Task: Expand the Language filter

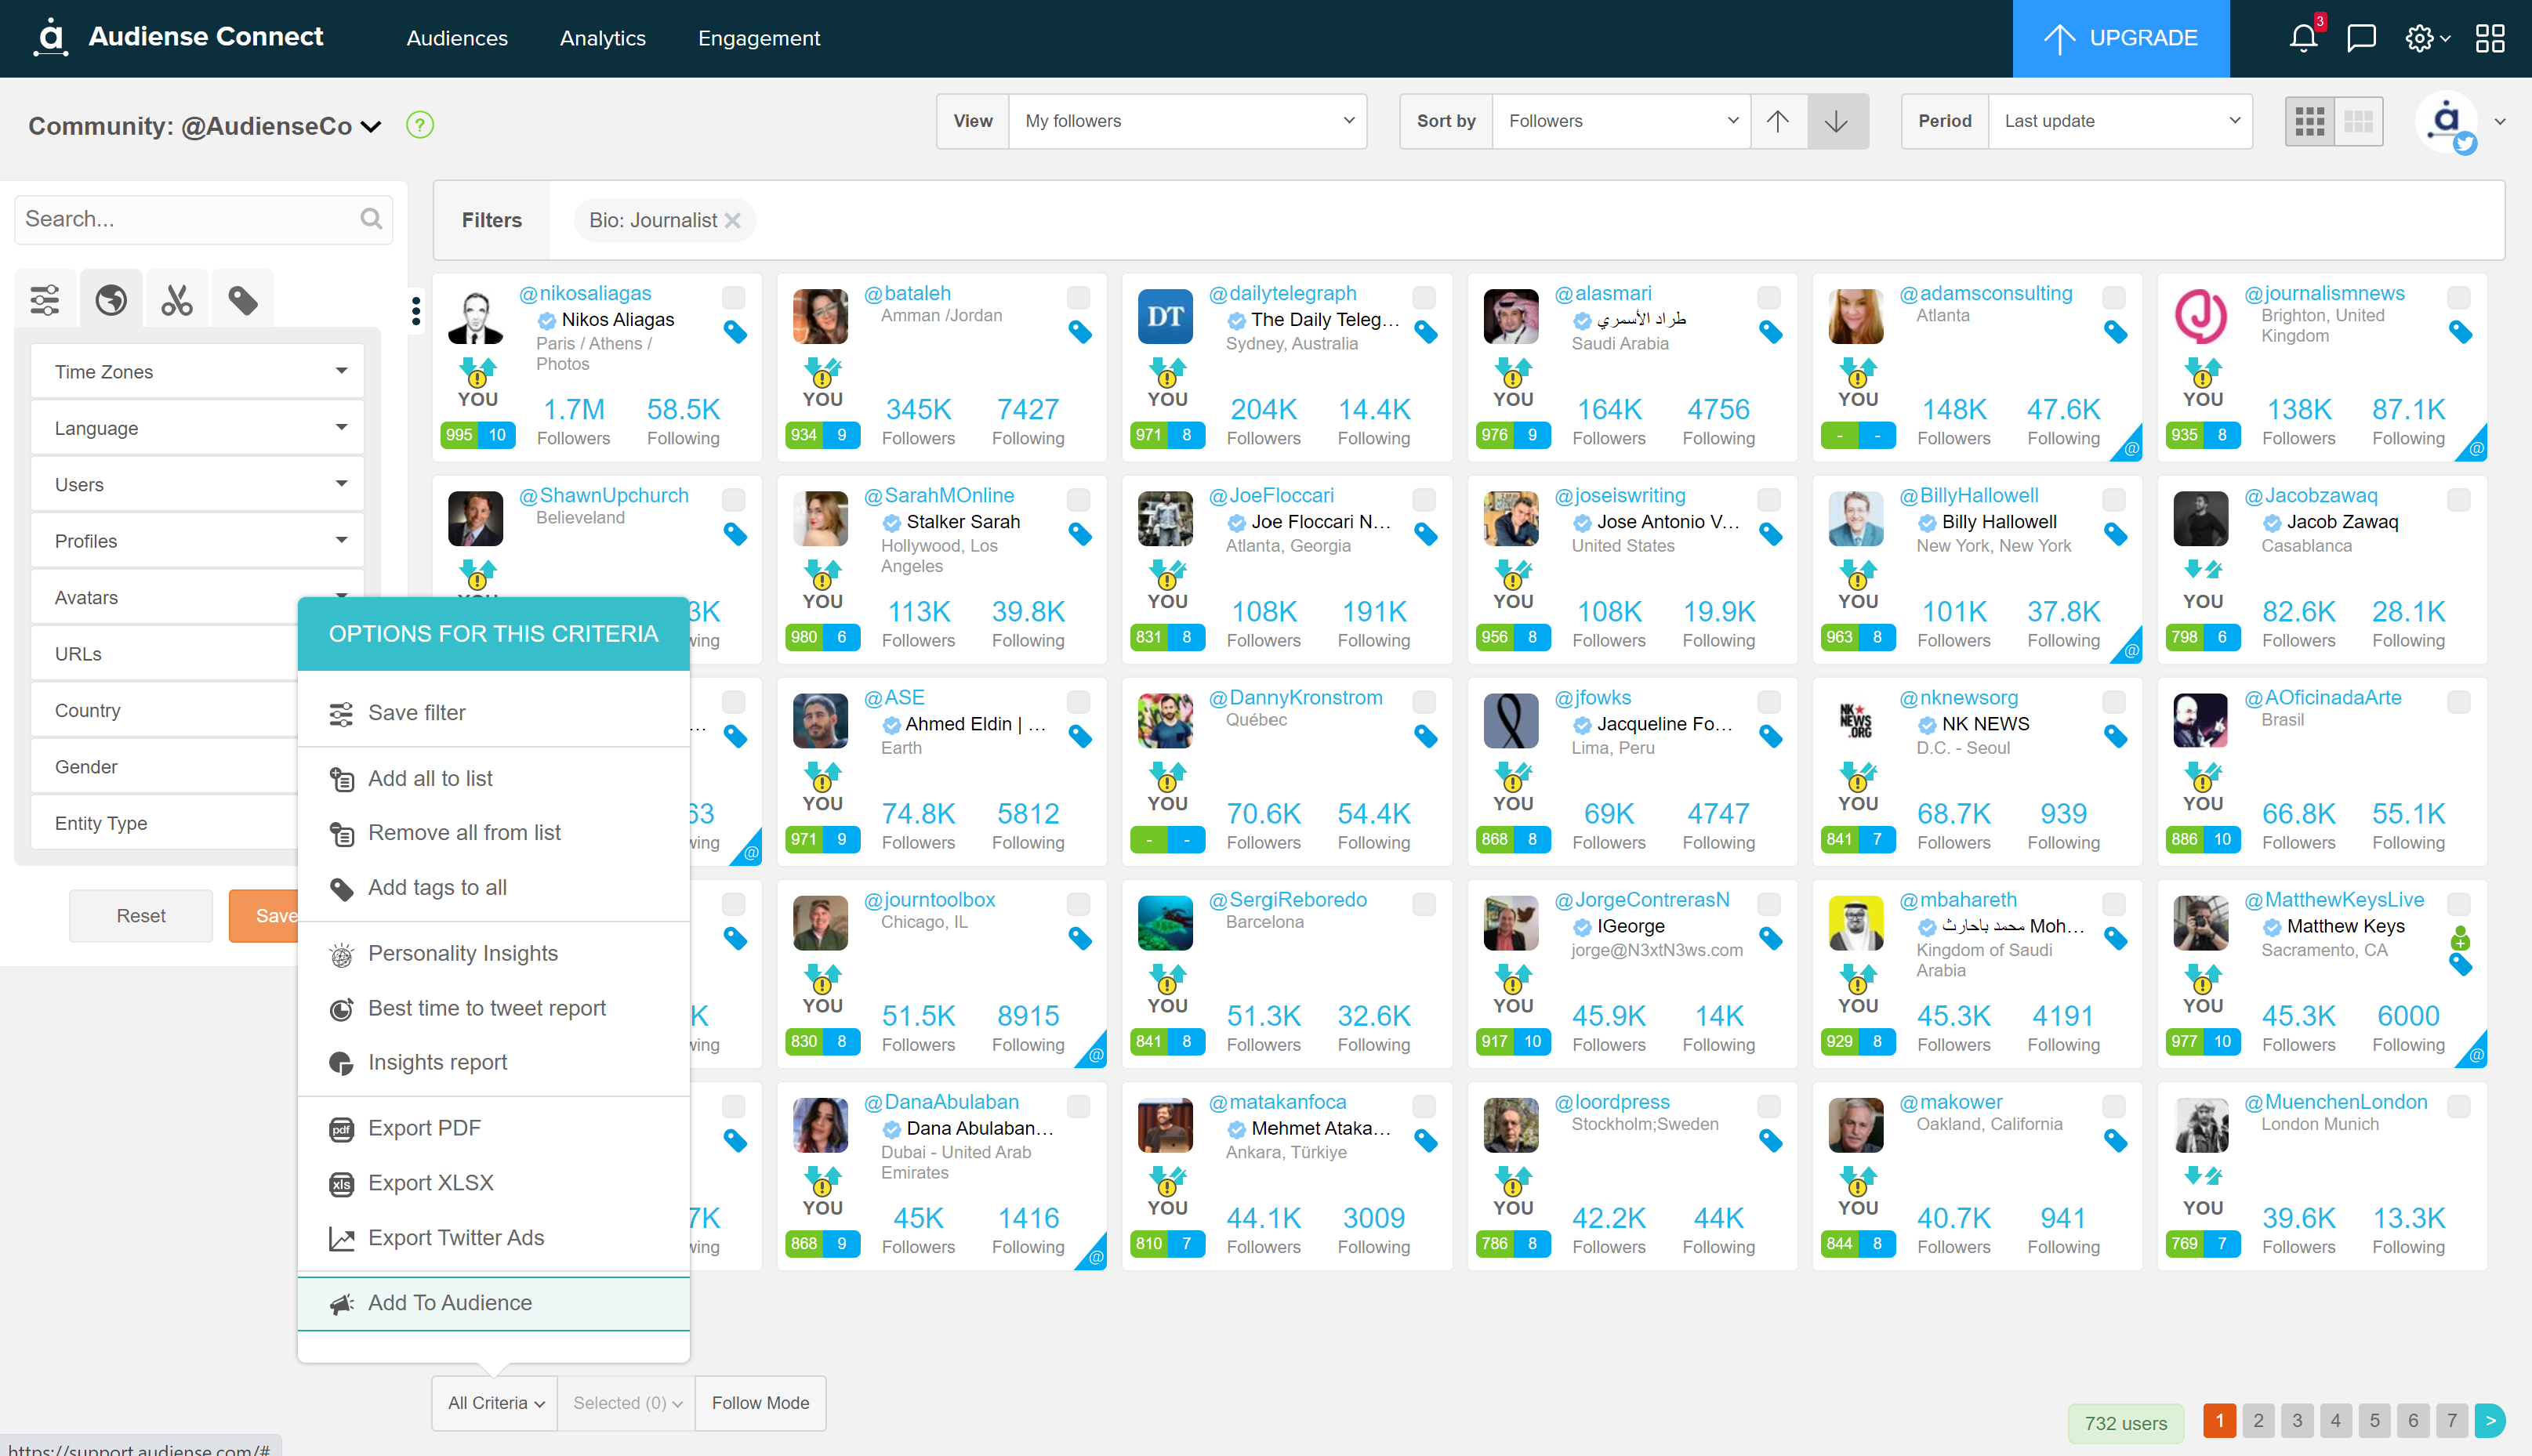Action: point(198,428)
